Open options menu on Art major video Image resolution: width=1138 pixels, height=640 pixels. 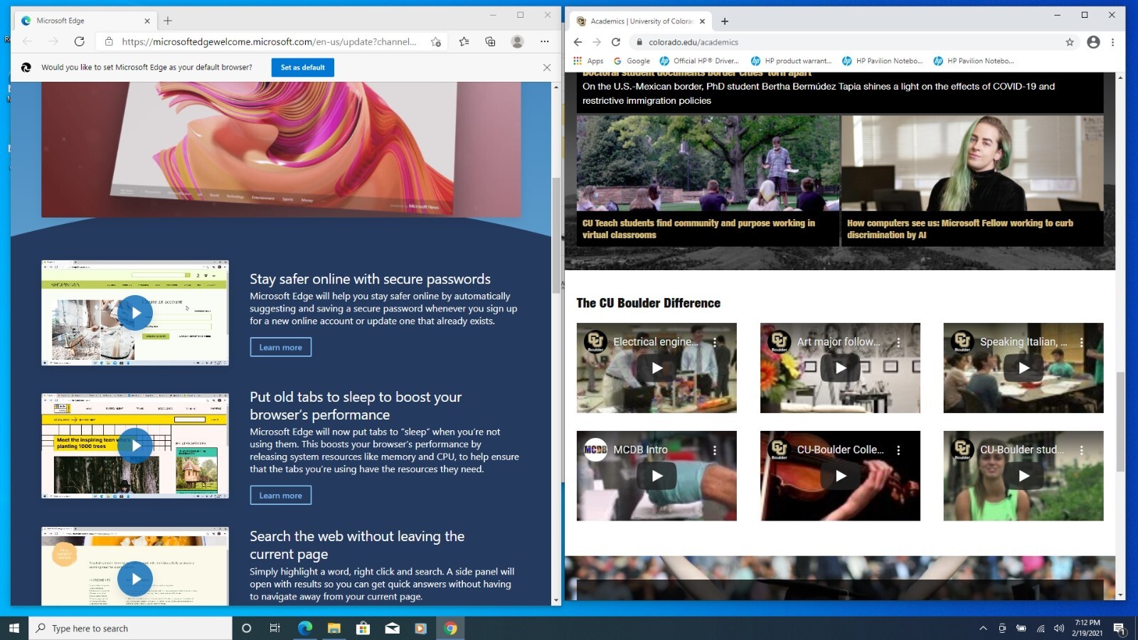pyautogui.click(x=898, y=342)
